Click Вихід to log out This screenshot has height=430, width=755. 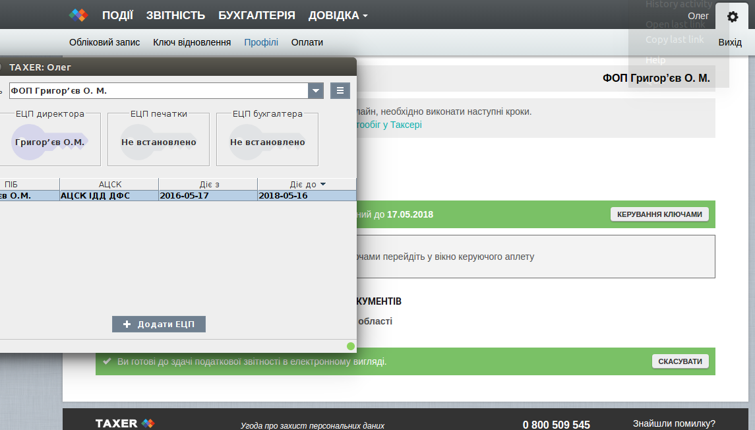point(730,42)
